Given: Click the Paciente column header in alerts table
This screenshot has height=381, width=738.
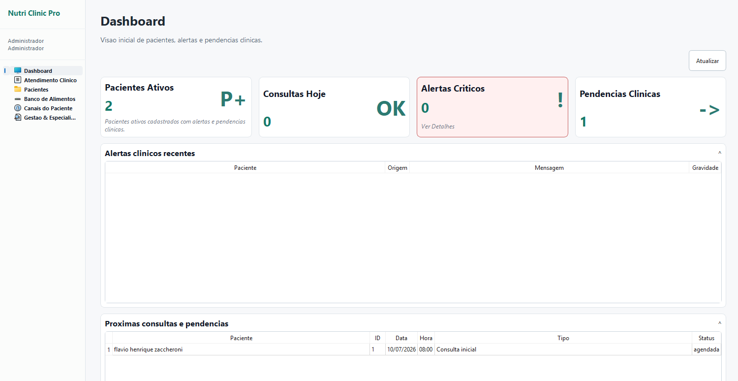Looking at the screenshot, I should point(245,168).
